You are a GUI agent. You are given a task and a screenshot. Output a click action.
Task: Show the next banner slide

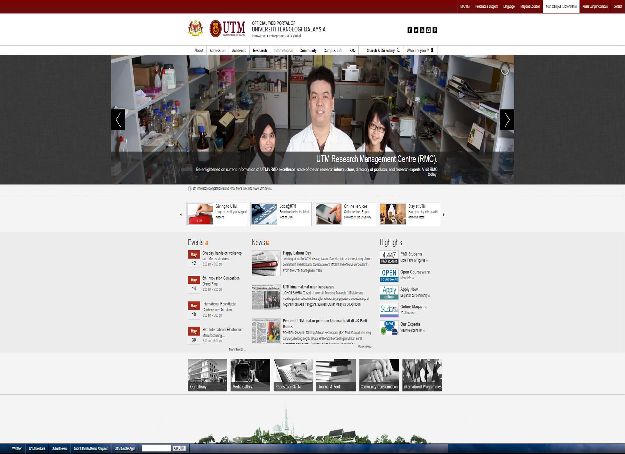pyautogui.click(x=507, y=119)
